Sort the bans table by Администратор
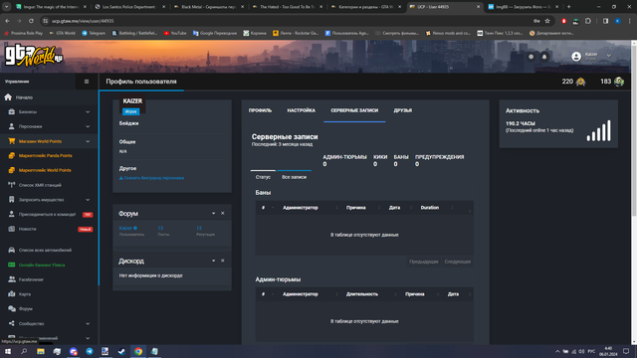Screen dimensions: 637x358 [x=301, y=208]
